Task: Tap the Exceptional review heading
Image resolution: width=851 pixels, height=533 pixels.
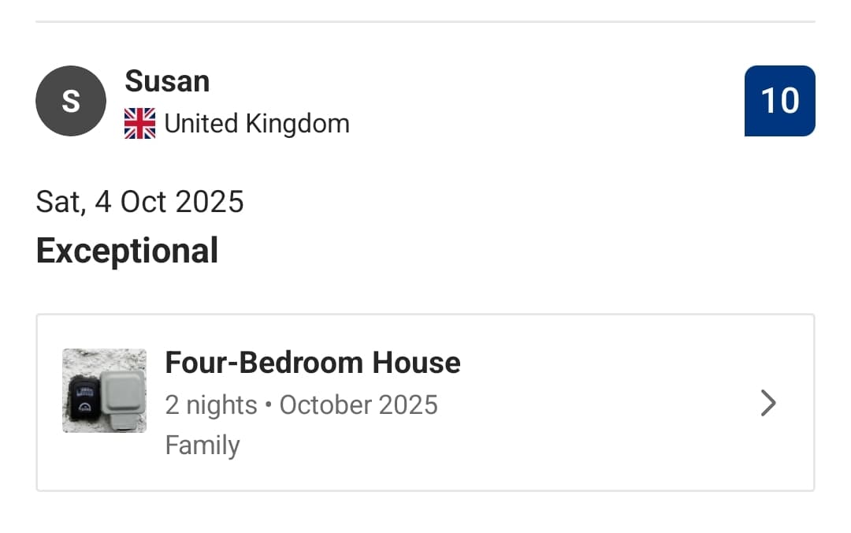Action: click(x=127, y=251)
